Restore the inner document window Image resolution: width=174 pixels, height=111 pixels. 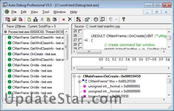[x=157, y=12]
